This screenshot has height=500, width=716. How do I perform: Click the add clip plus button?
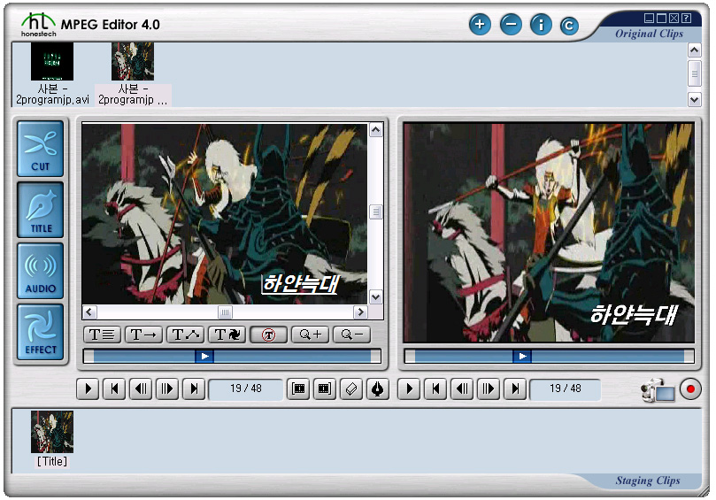coord(480,24)
